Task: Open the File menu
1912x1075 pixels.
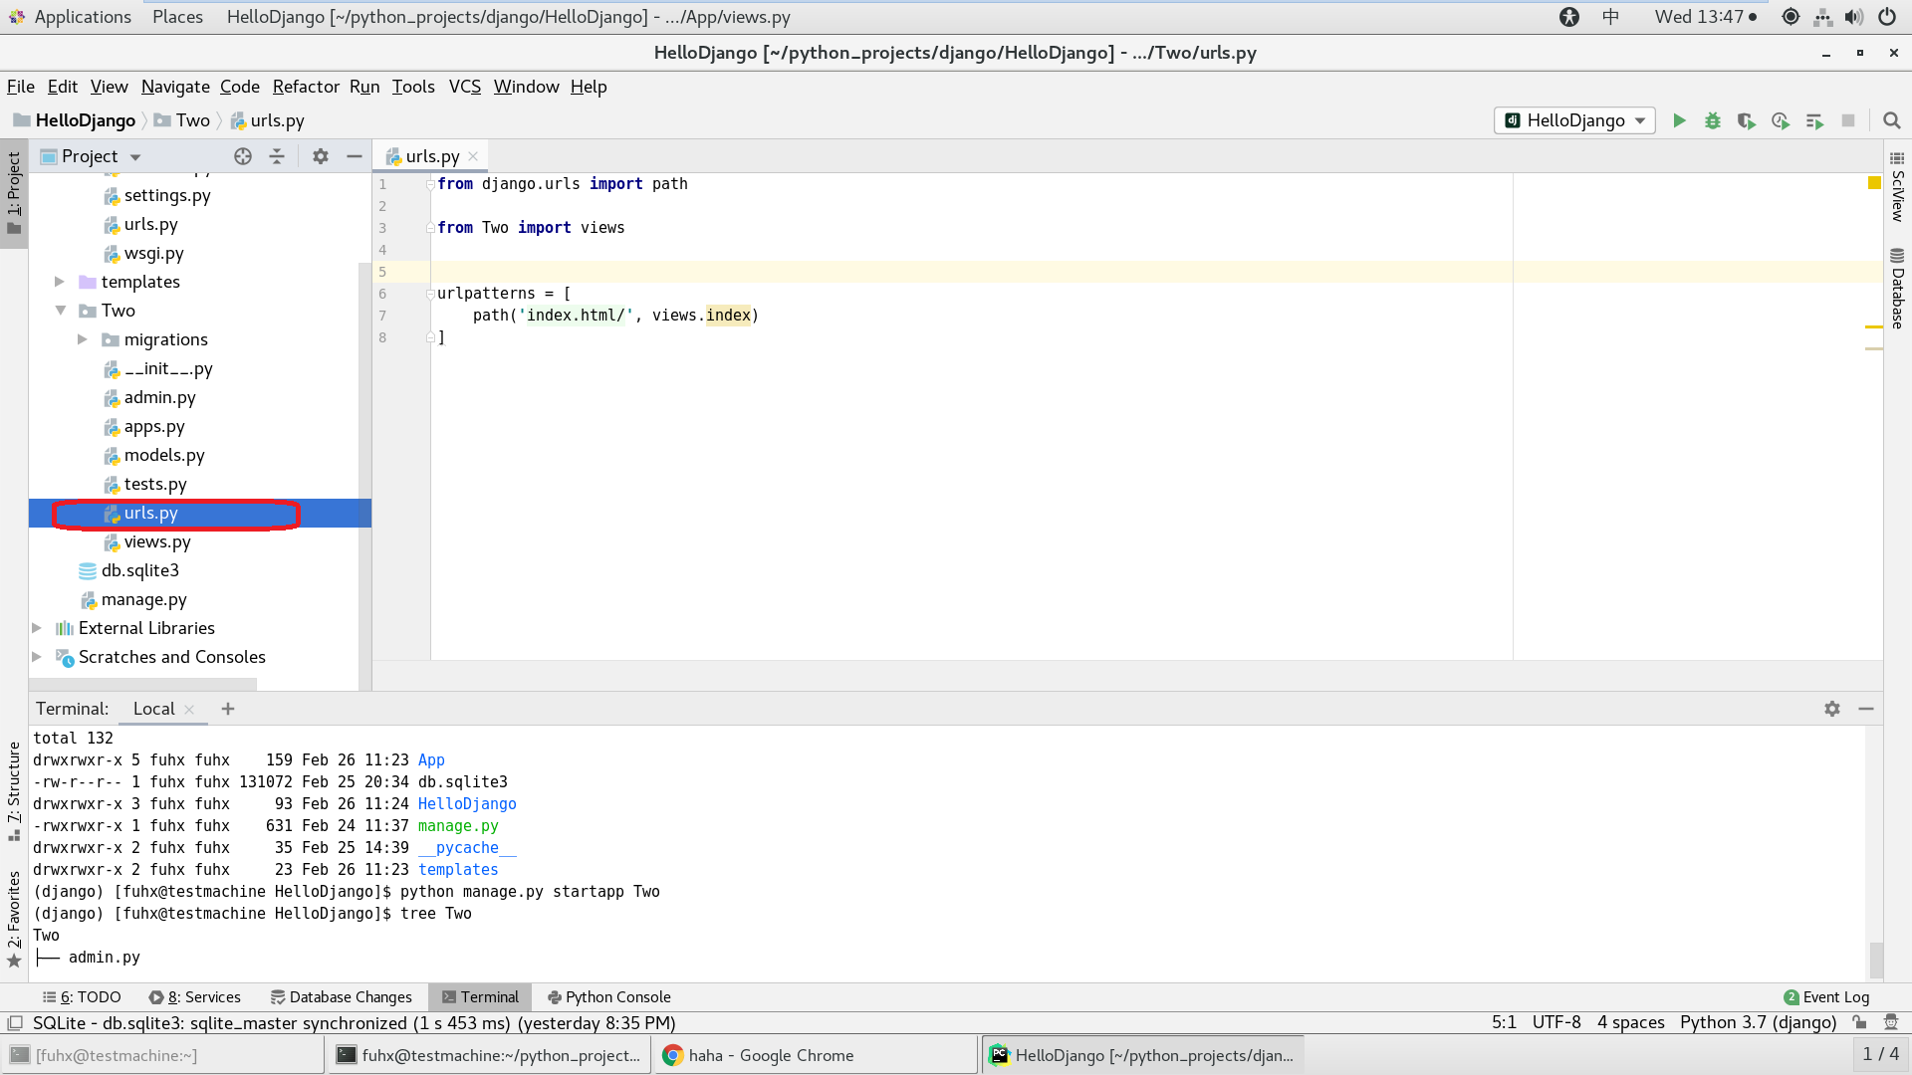Action: pyautogui.click(x=21, y=87)
